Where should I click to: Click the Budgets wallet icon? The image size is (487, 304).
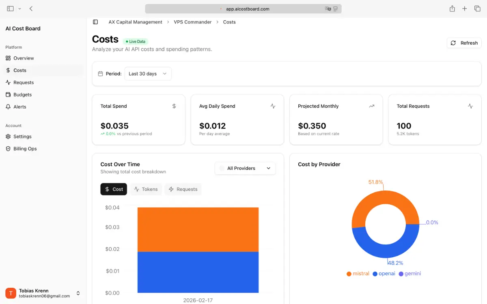[x=8, y=94]
